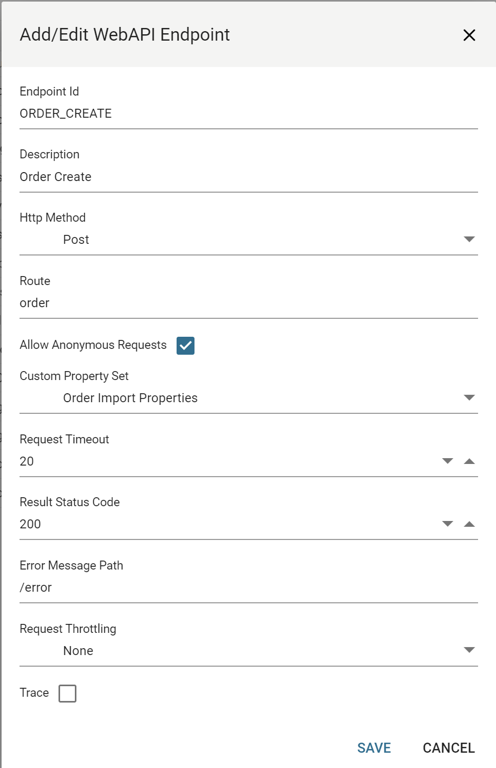Decrease Request Timeout with down arrow
The width and height of the screenshot is (496, 768).
click(x=448, y=461)
